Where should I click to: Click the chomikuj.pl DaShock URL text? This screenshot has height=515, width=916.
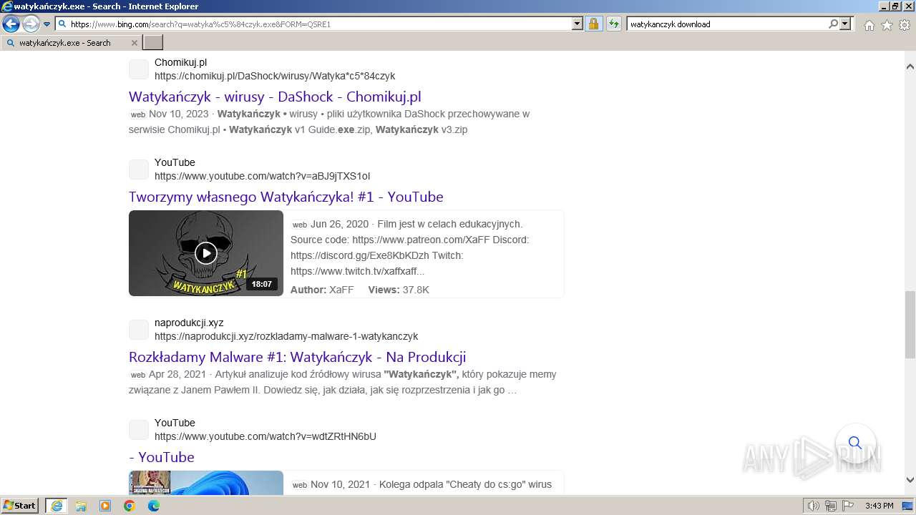tap(275, 76)
